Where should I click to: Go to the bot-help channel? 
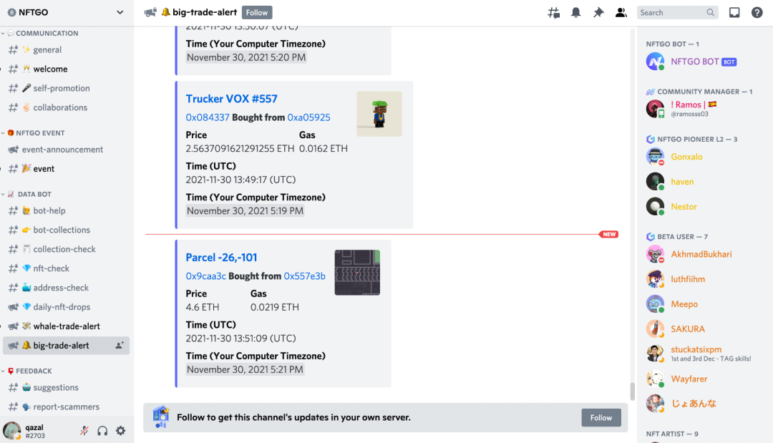[49, 211]
